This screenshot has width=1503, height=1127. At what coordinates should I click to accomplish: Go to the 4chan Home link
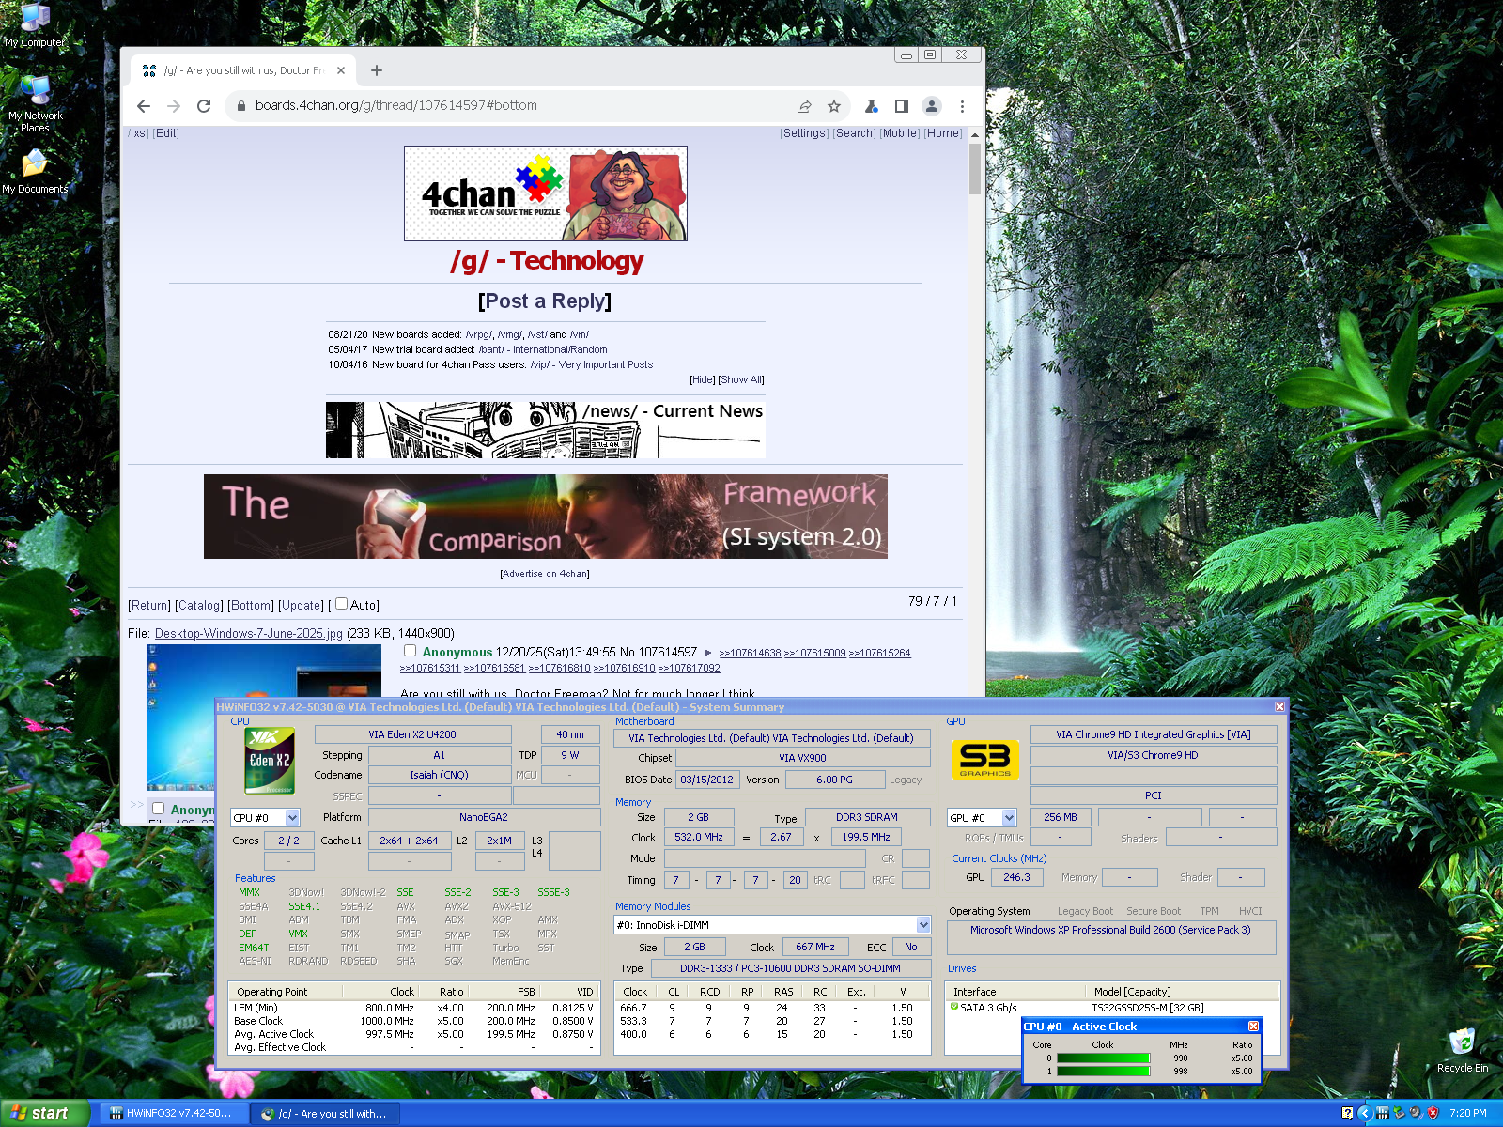[x=943, y=133]
